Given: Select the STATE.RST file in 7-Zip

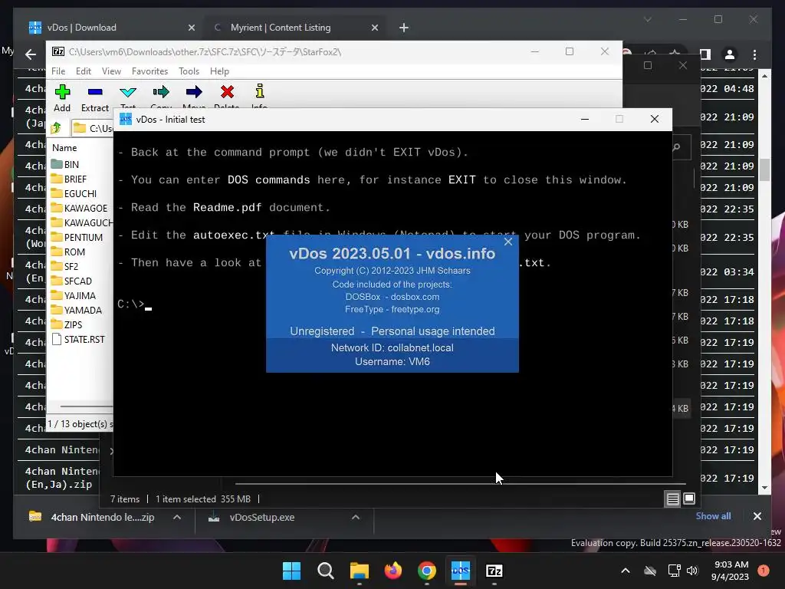Looking at the screenshot, I should [x=78, y=339].
